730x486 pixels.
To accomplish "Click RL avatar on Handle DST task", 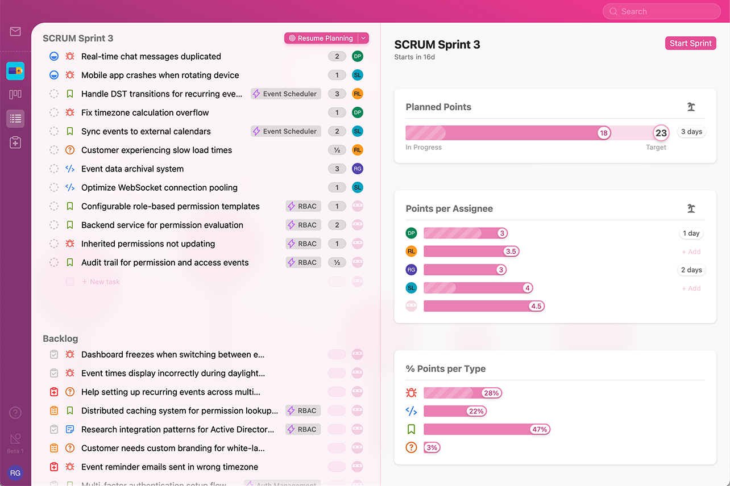I will point(358,94).
